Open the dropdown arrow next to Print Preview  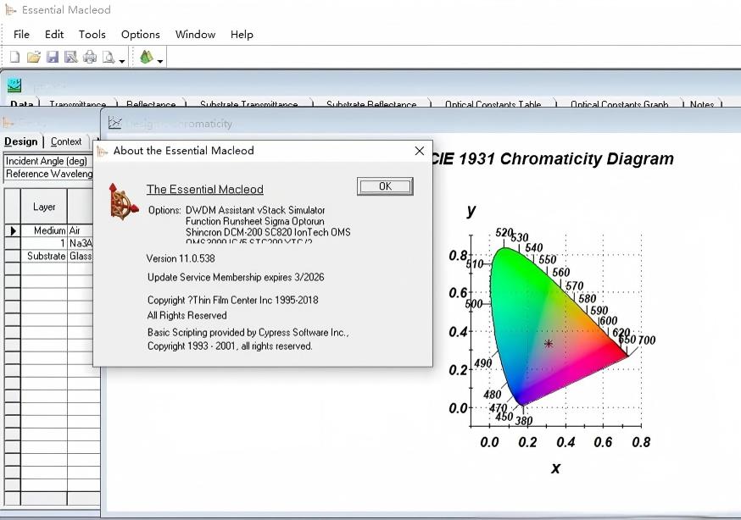(x=122, y=59)
